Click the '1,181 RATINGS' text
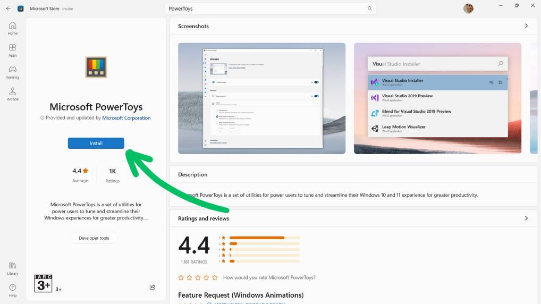The height and width of the screenshot is (304, 541). point(194,262)
